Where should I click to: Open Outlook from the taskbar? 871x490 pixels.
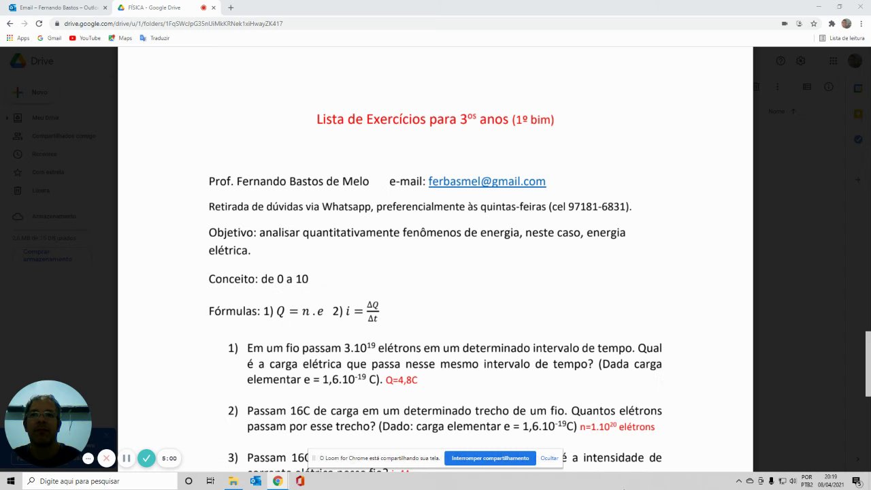[x=255, y=480]
